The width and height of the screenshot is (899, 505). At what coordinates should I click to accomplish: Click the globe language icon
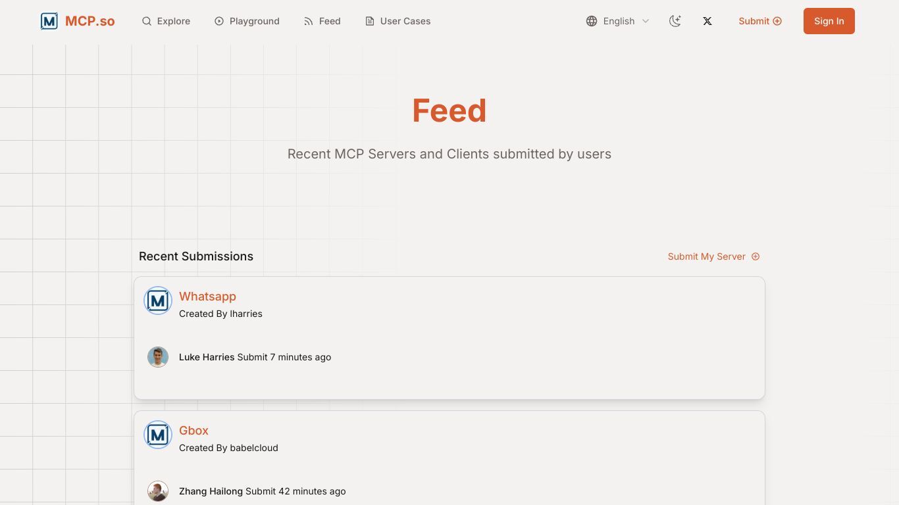592,21
